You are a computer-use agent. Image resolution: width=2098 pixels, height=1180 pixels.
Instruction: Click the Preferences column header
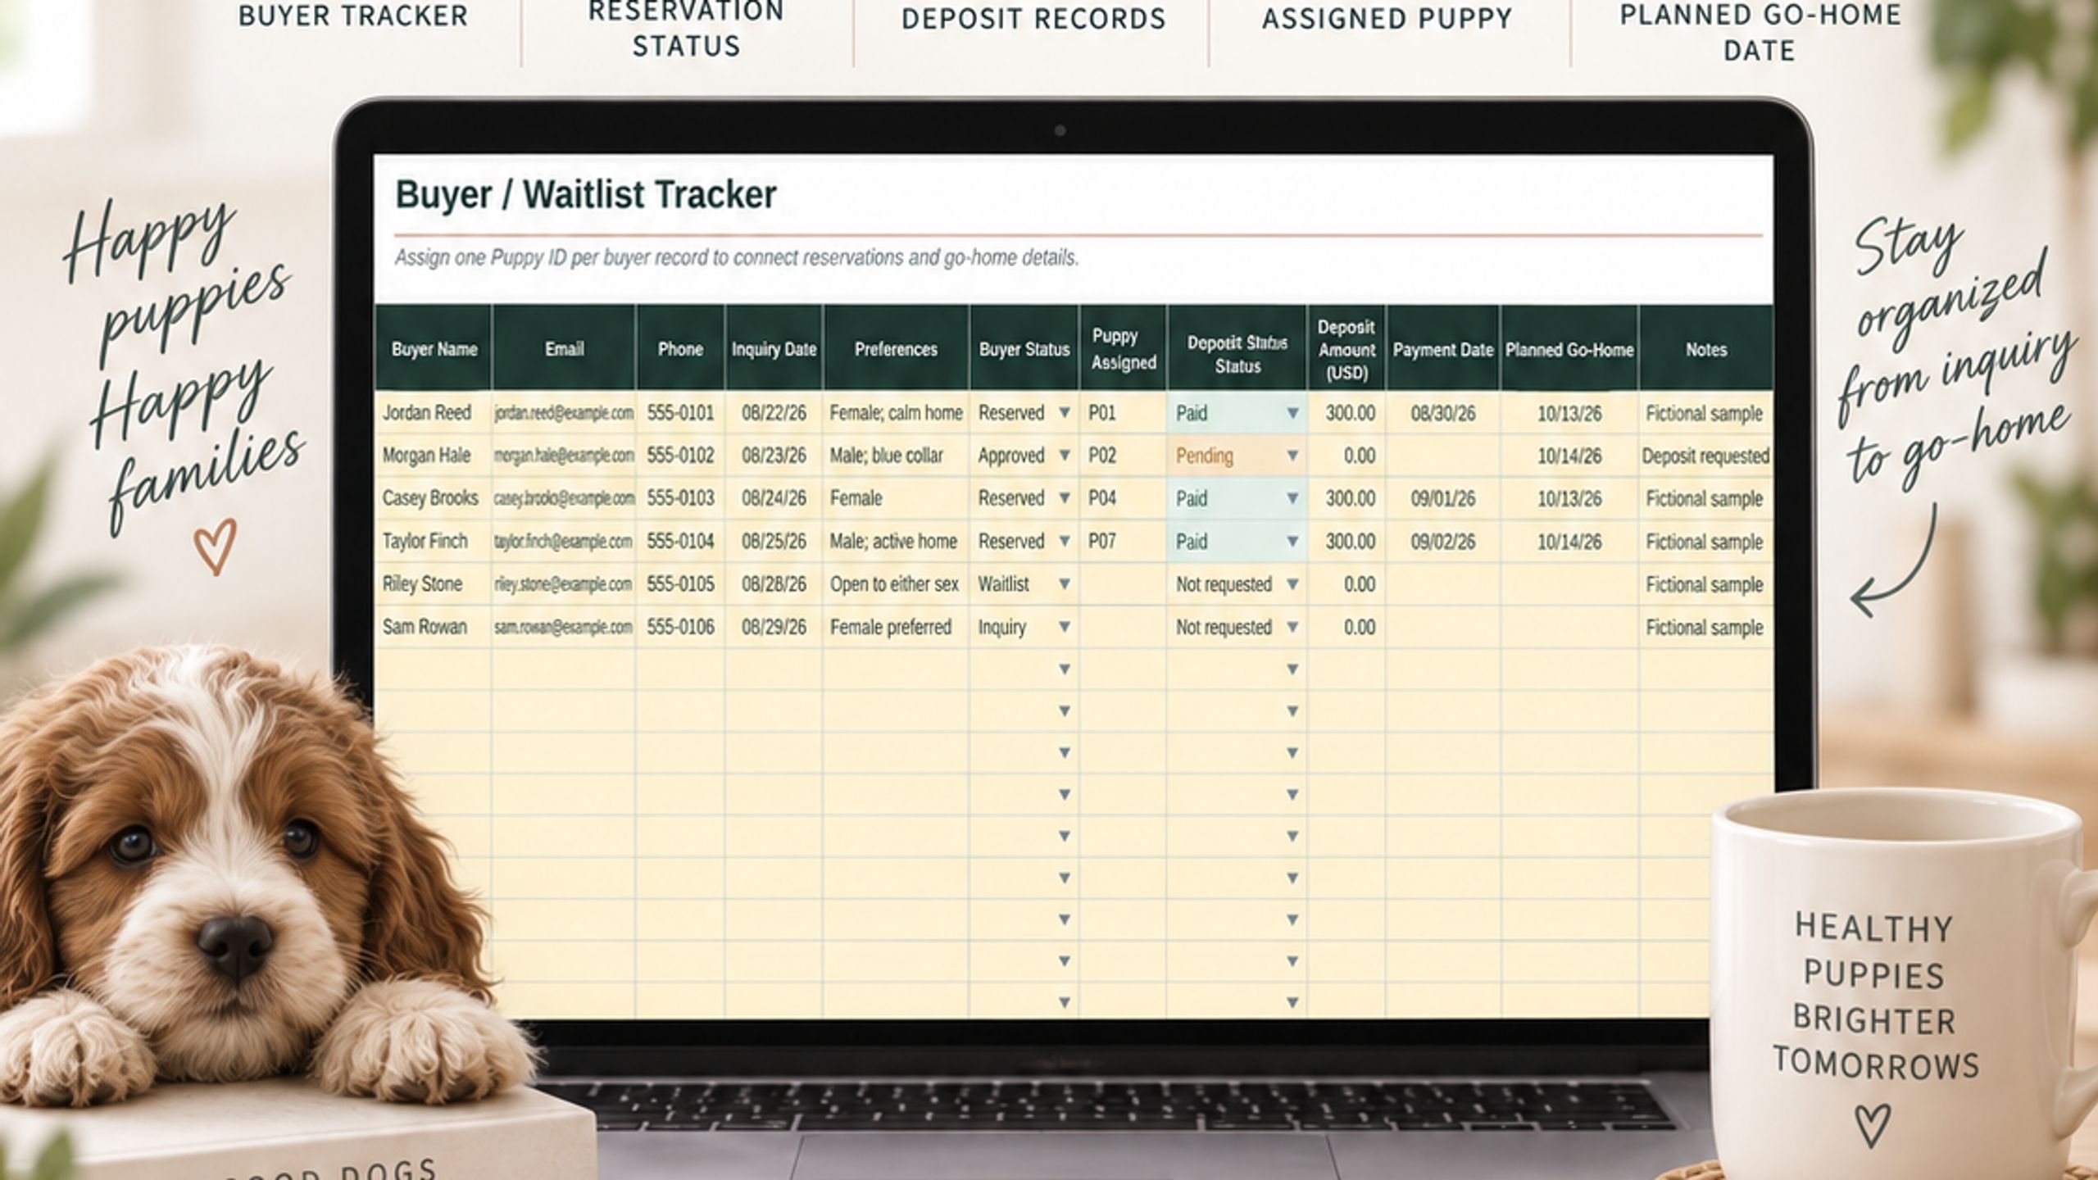point(896,349)
